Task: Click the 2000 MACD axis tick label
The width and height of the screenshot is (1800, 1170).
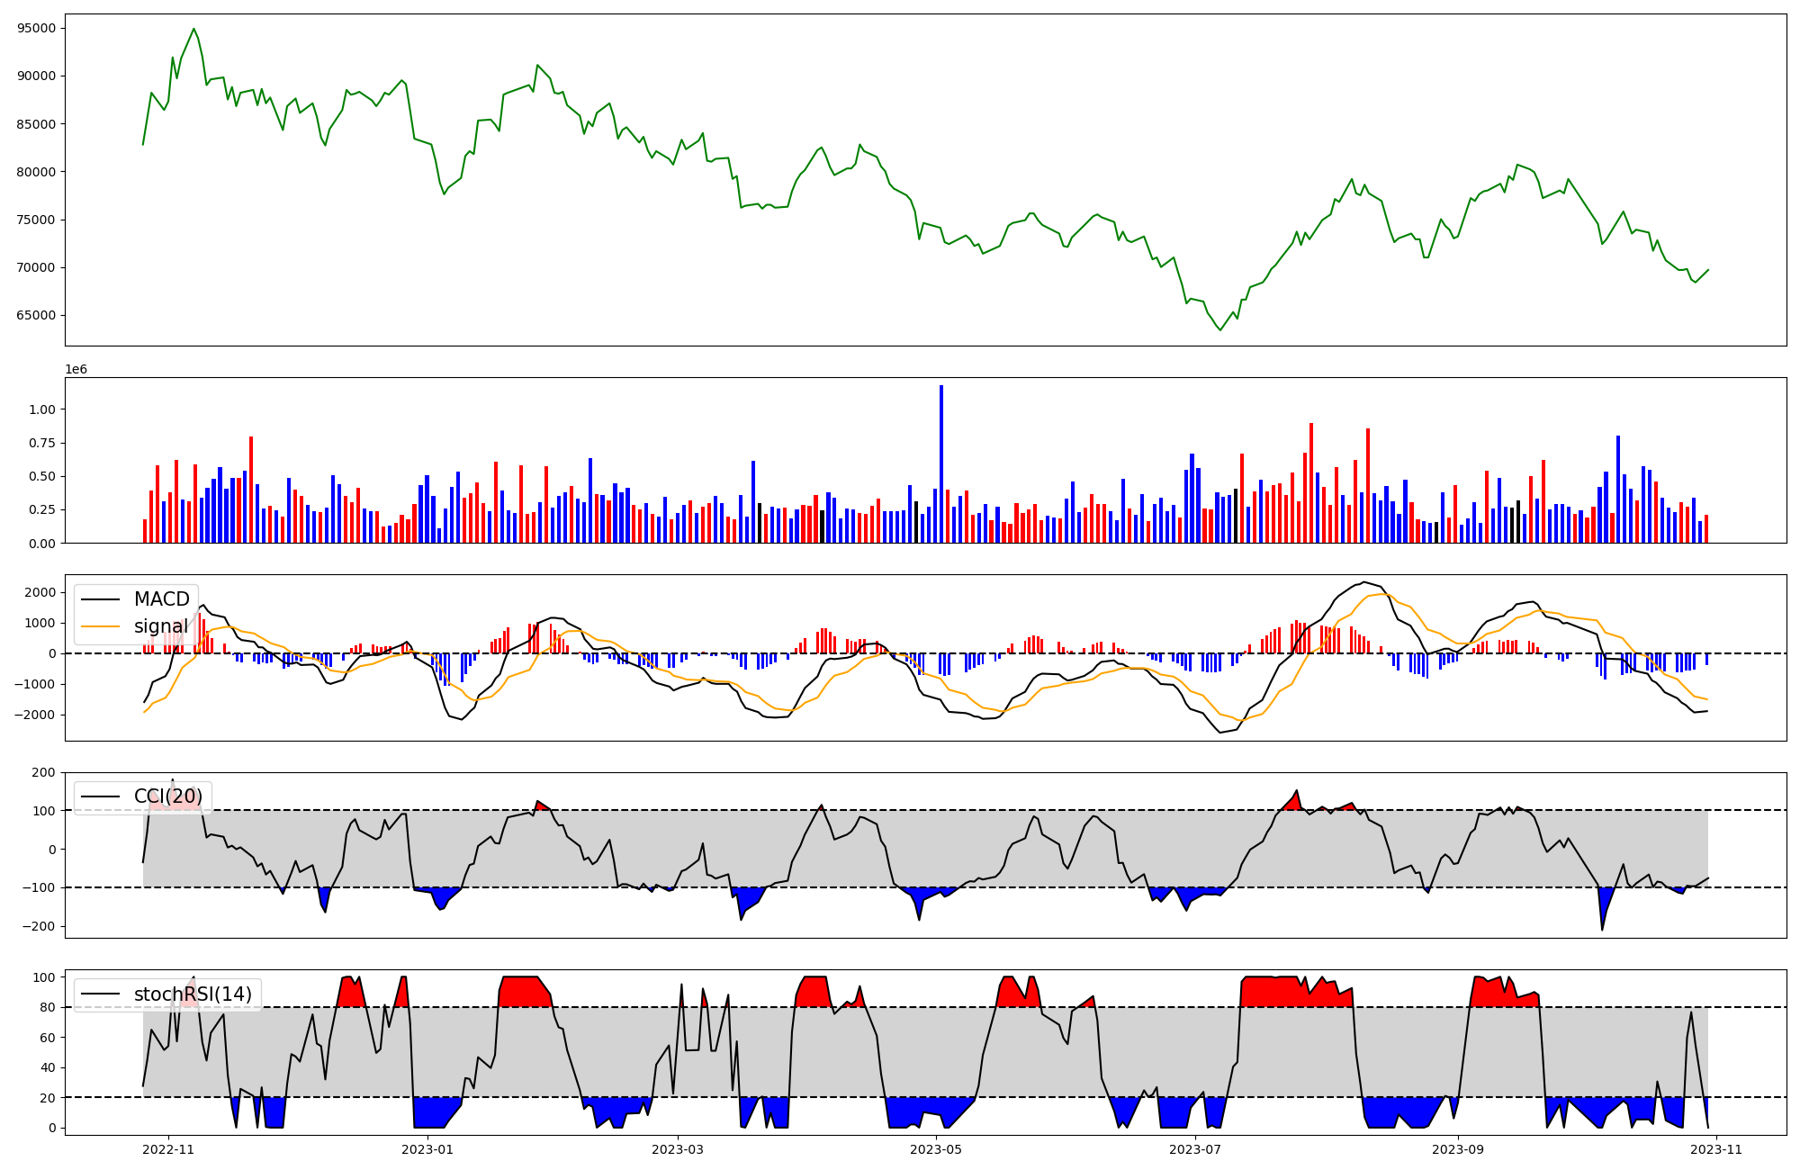Action: coord(40,592)
